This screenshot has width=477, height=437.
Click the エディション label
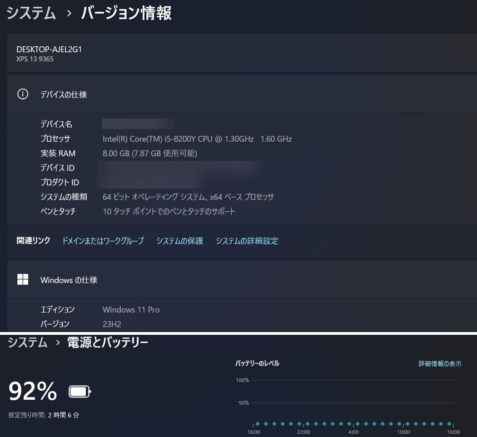(58, 310)
